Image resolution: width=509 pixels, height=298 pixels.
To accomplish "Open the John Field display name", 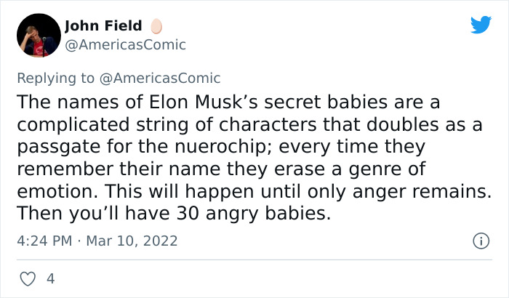I will tap(103, 26).
